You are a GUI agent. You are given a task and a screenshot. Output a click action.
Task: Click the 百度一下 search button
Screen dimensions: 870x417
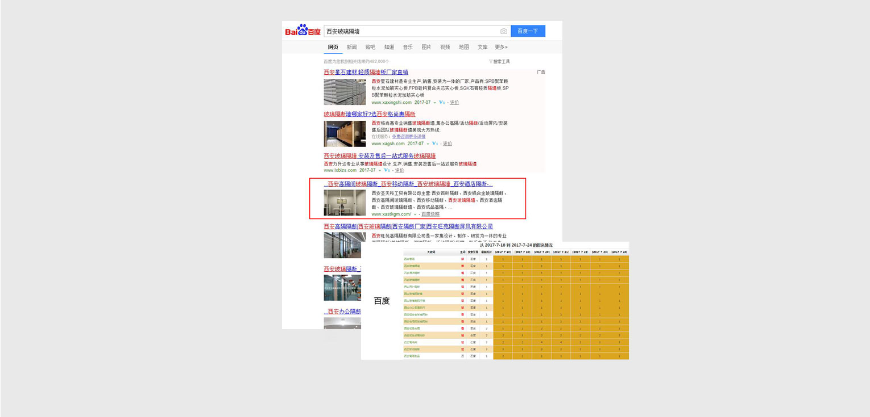(x=528, y=30)
